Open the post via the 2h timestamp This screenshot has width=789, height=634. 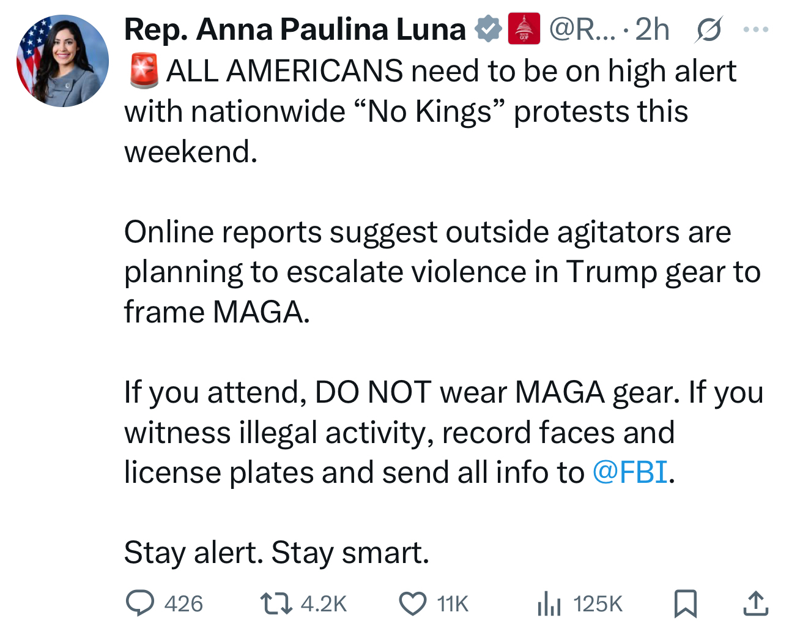(x=652, y=29)
